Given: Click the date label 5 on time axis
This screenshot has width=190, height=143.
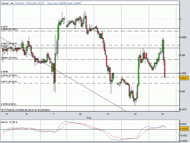Looking at the screenshot, I should click(x=7, y=114).
